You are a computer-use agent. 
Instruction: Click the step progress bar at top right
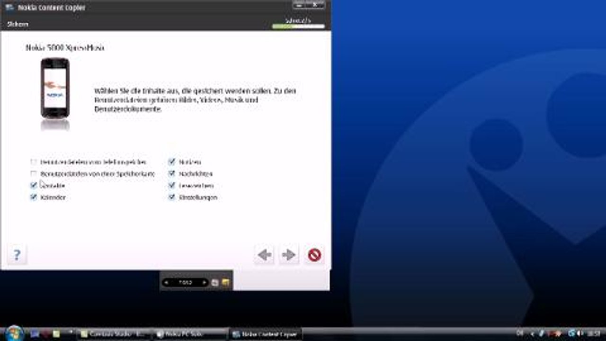point(299,26)
